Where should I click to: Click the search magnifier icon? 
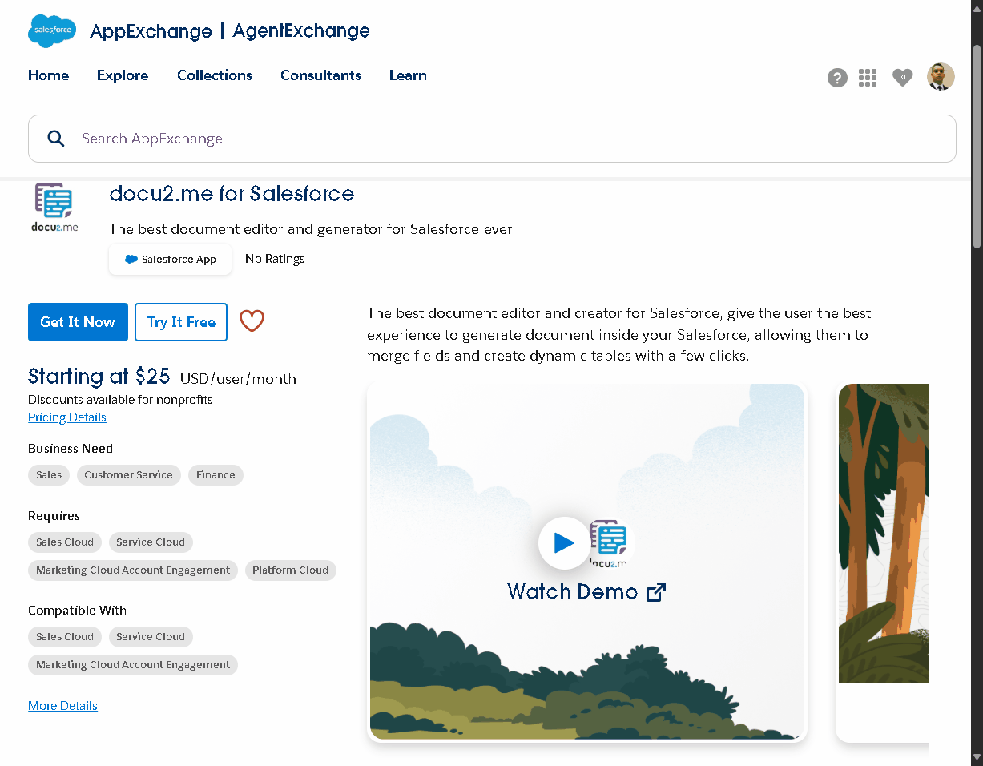coord(55,139)
